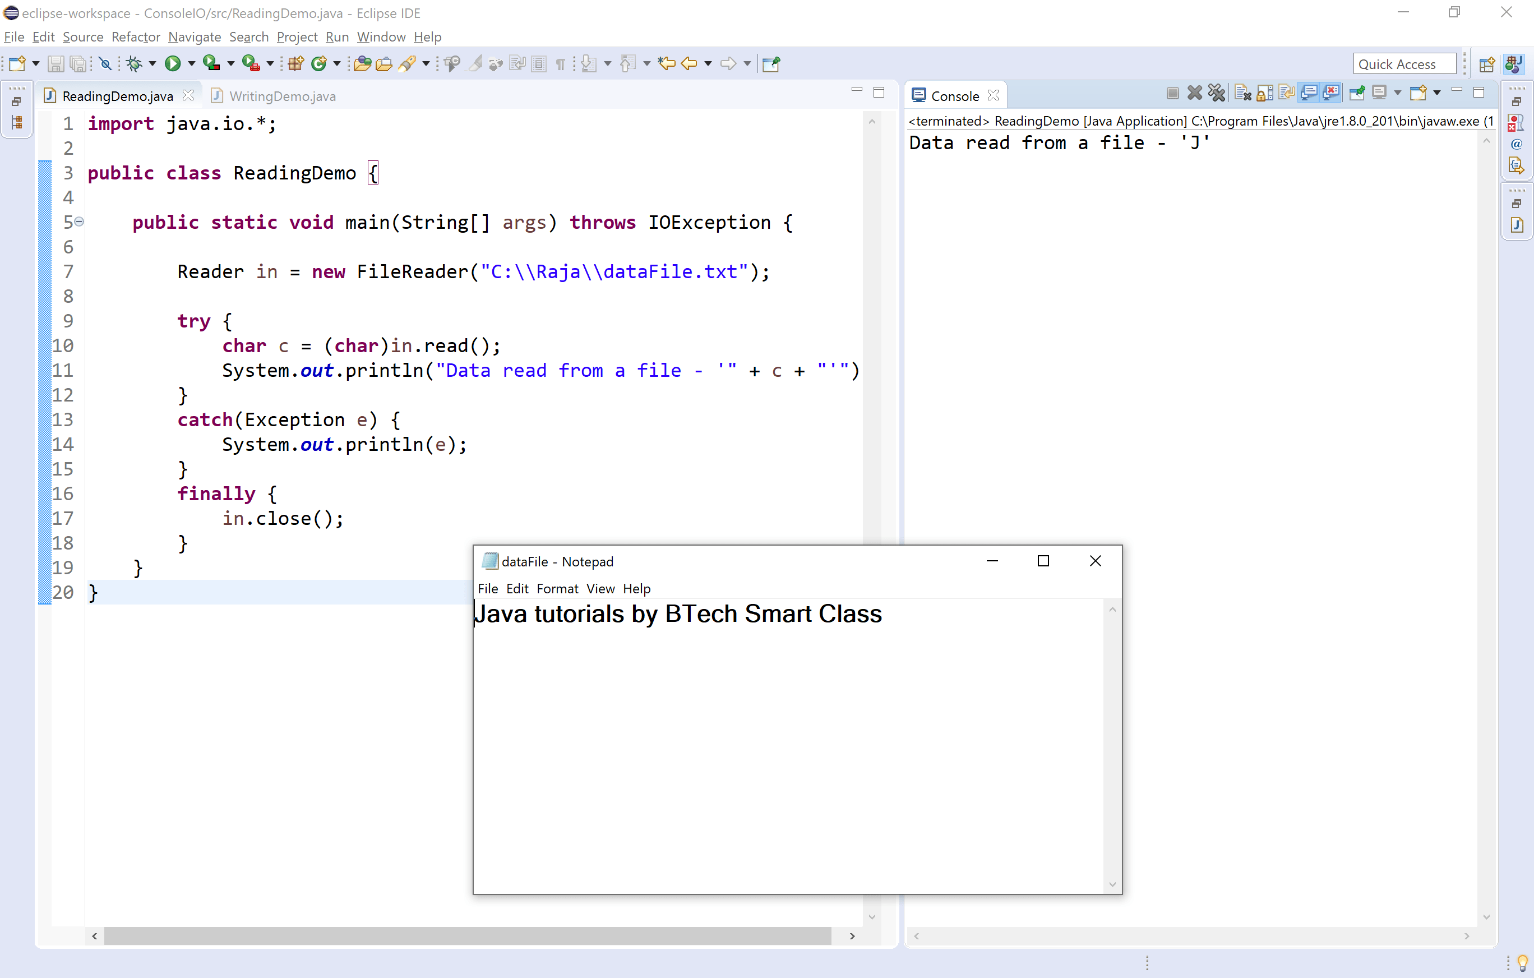The image size is (1534, 978).
Task: Click the Quick Access search field
Action: pos(1403,64)
